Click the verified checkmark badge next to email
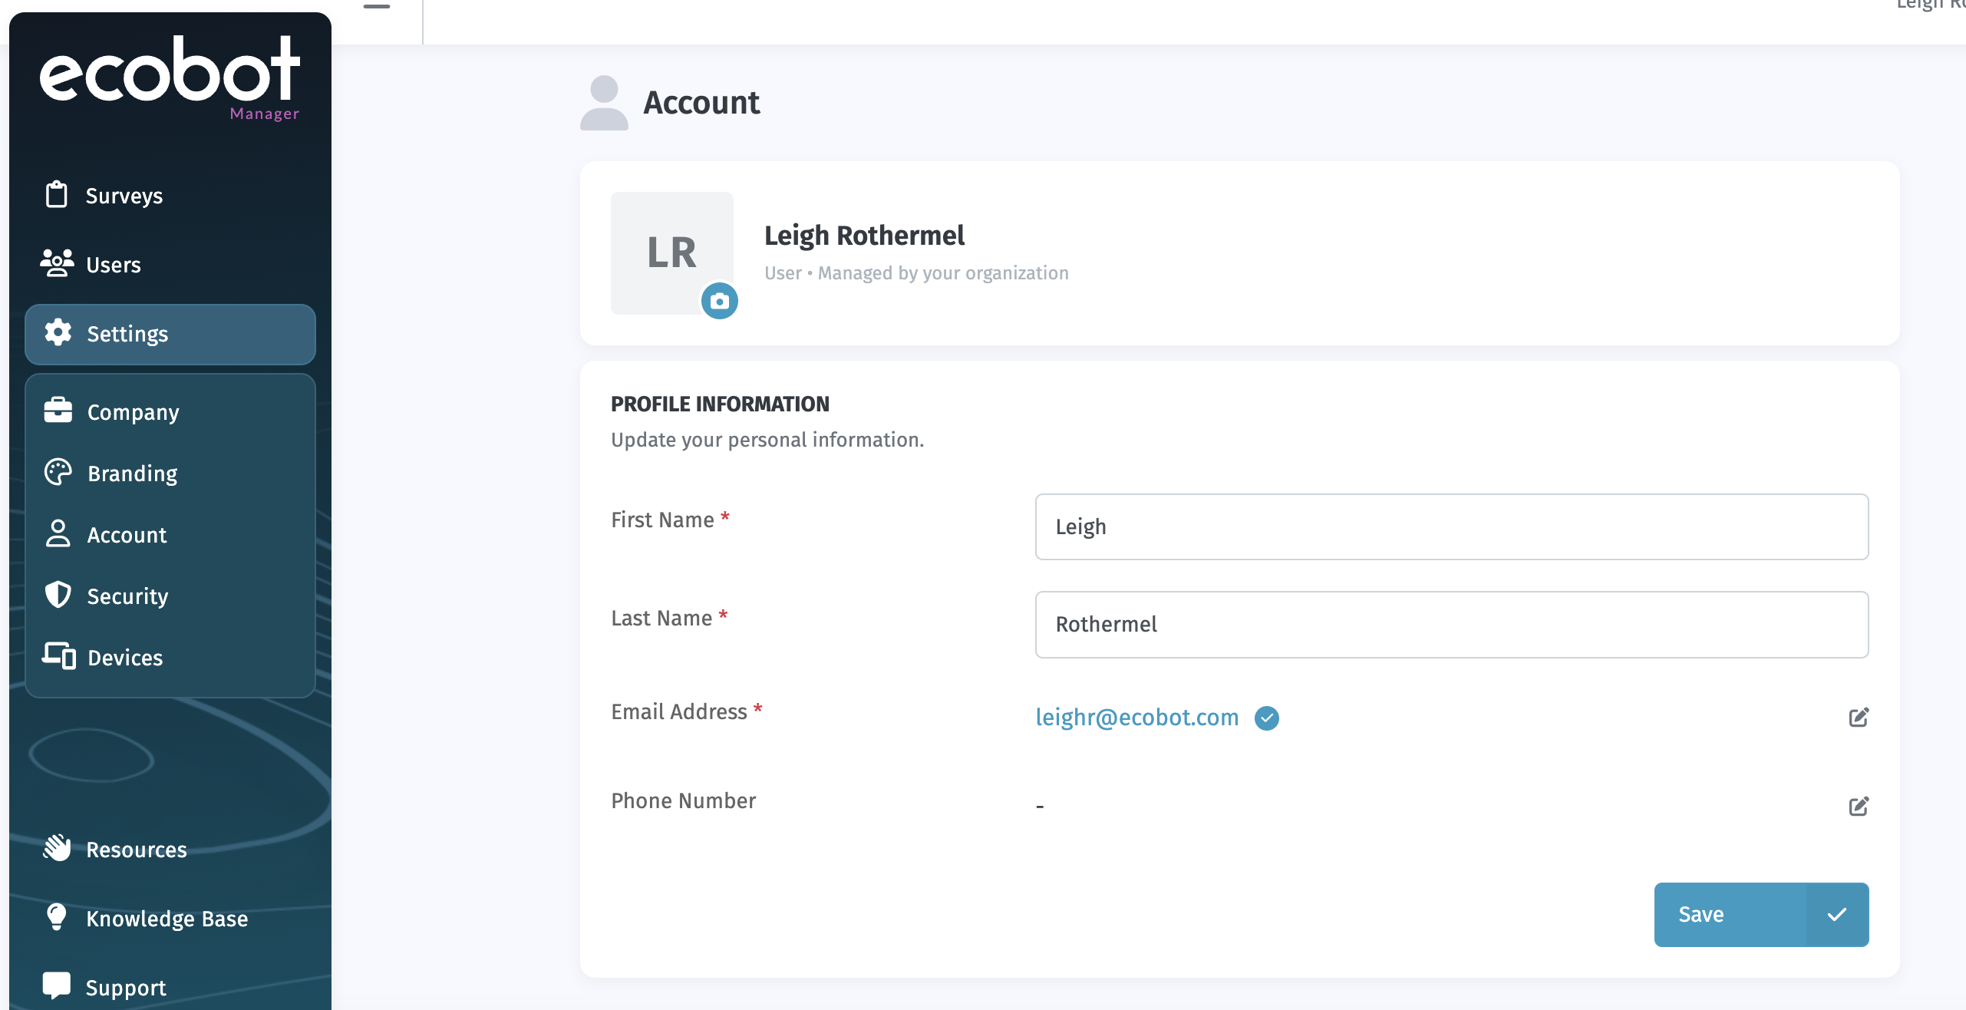The width and height of the screenshot is (1966, 1010). point(1266,718)
